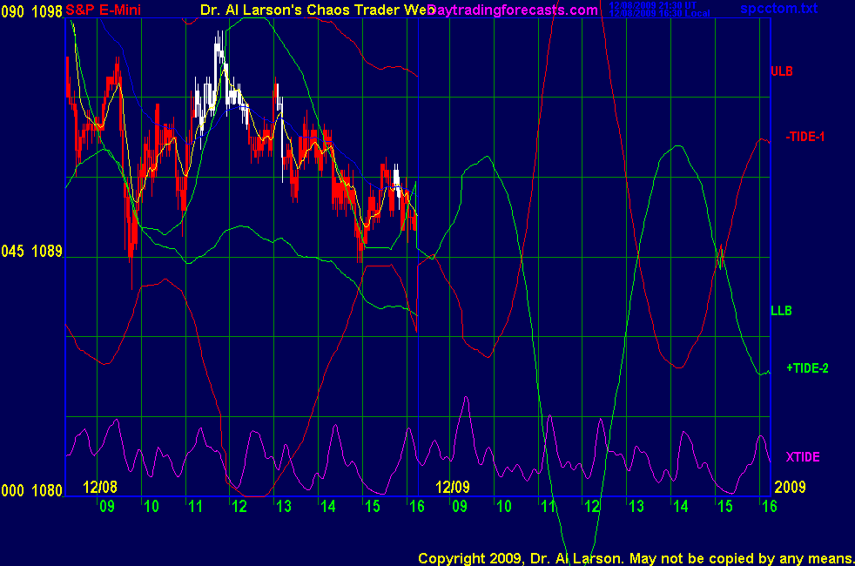Click the yellow "2009" year label

pos(790,487)
